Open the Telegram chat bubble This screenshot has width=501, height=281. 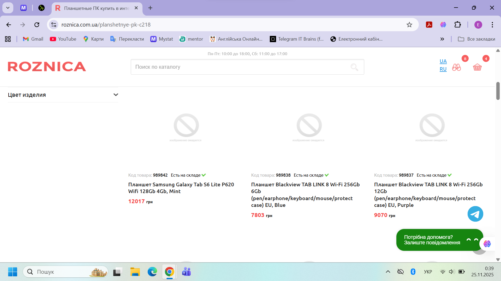475,214
